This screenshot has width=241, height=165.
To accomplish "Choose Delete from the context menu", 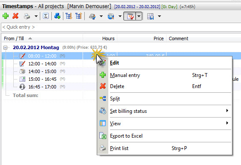I will pos(164,86).
